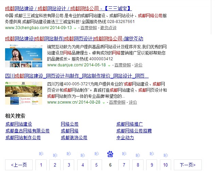Click the www.33chengbao.com URL text
Image resolution: width=215 pixels, height=174 pixels.
click(x=27, y=28)
